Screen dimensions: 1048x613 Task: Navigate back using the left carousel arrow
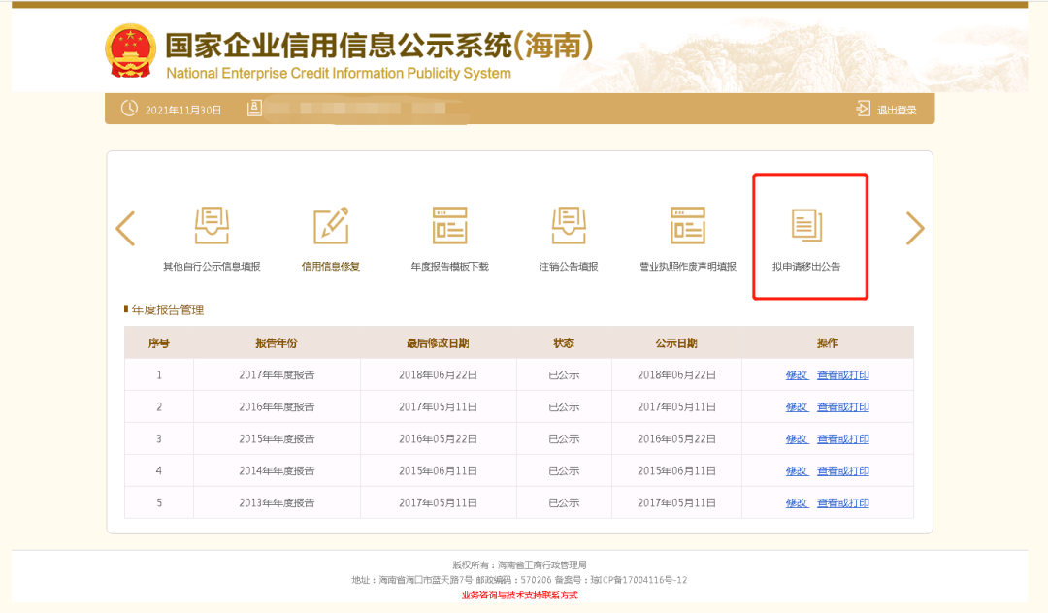pos(126,228)
